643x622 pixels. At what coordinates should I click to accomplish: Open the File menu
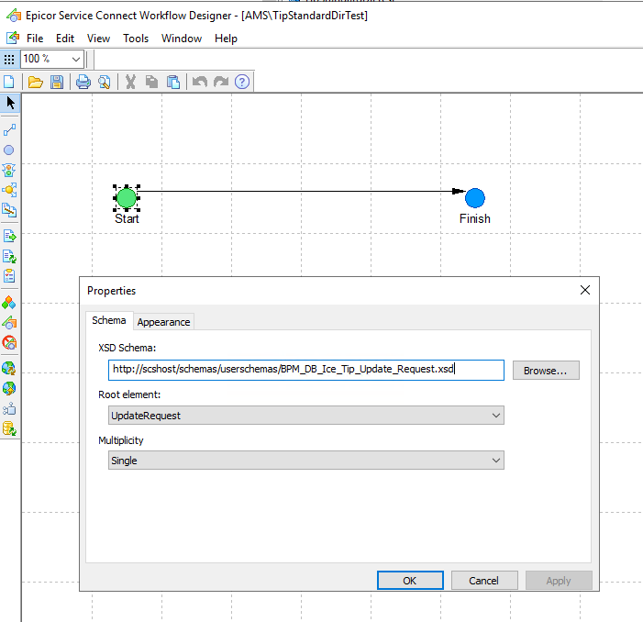(x=35, y=39)
